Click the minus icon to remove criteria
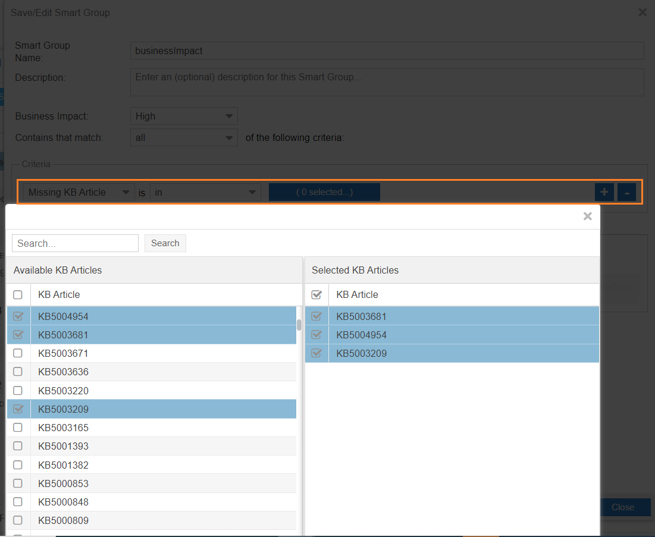Image resolution: width=655 pixels, height=537 pixels. 626,192
